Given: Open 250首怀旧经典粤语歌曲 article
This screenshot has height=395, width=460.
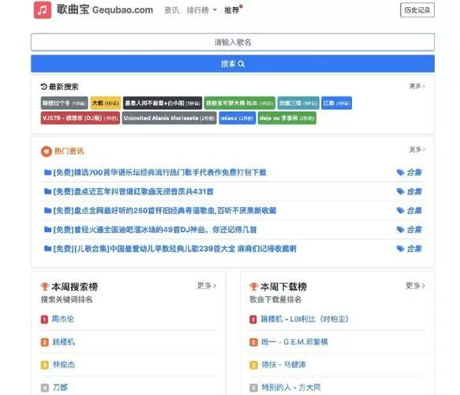Looking at the screenshot, I should click(165, 211).
